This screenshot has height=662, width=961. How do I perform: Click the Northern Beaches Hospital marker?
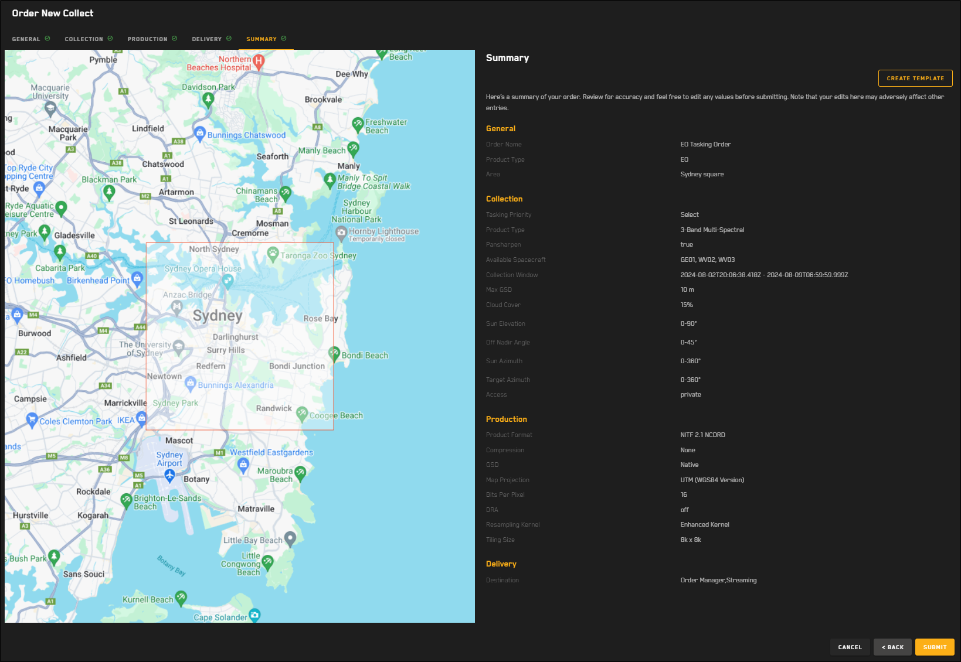259,61
